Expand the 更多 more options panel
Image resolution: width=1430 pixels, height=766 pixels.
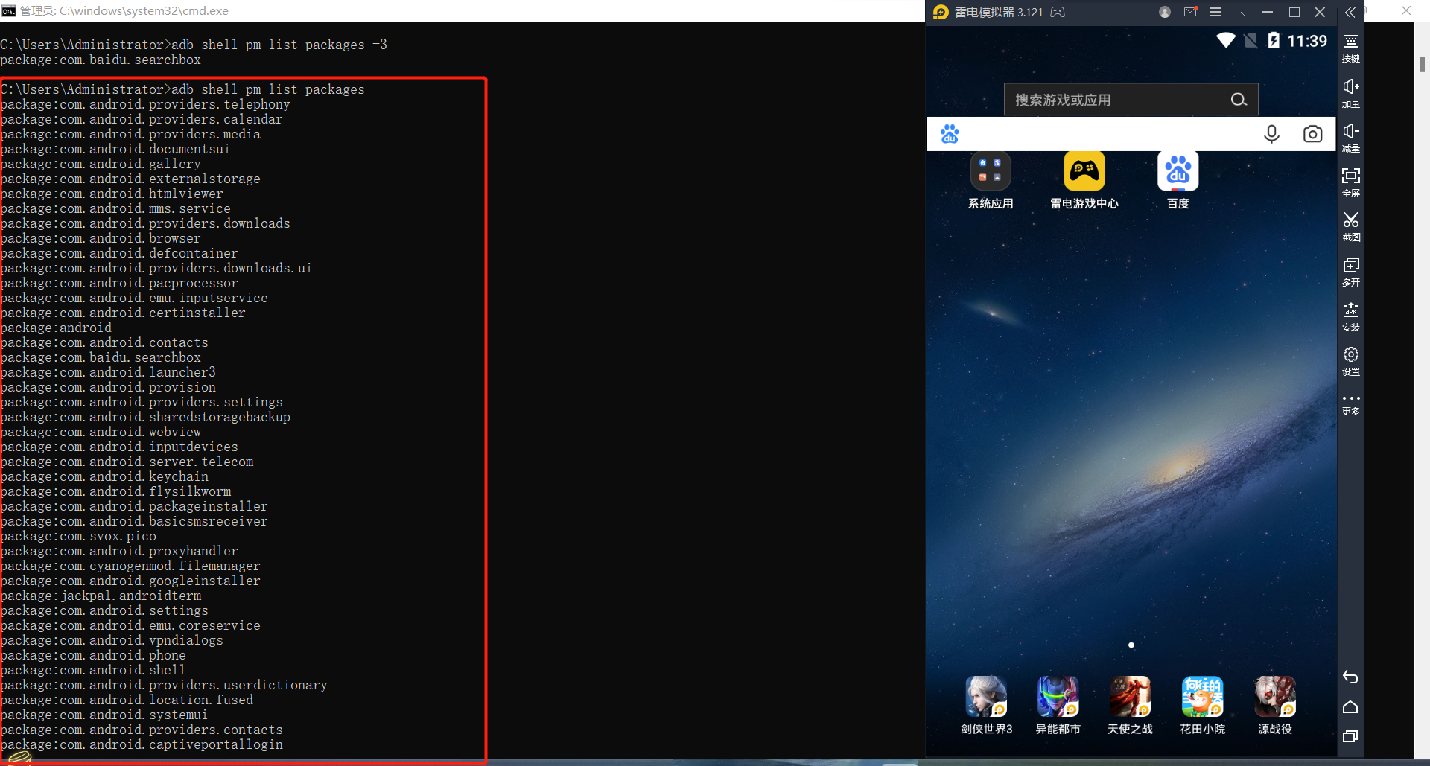pyautogui.click(x=1350, y=403)
